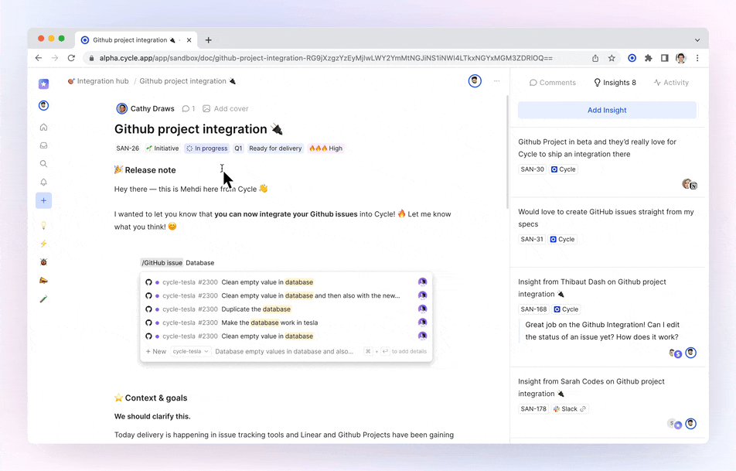736x471 pixels.
Task: Click the Cycle tag next to SAN-31
Action: (562, 239)
